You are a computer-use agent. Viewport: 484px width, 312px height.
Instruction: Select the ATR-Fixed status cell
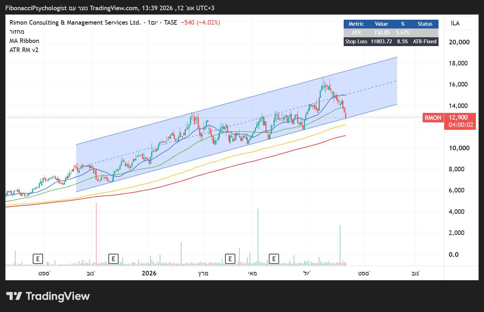[x=425, y=42]
